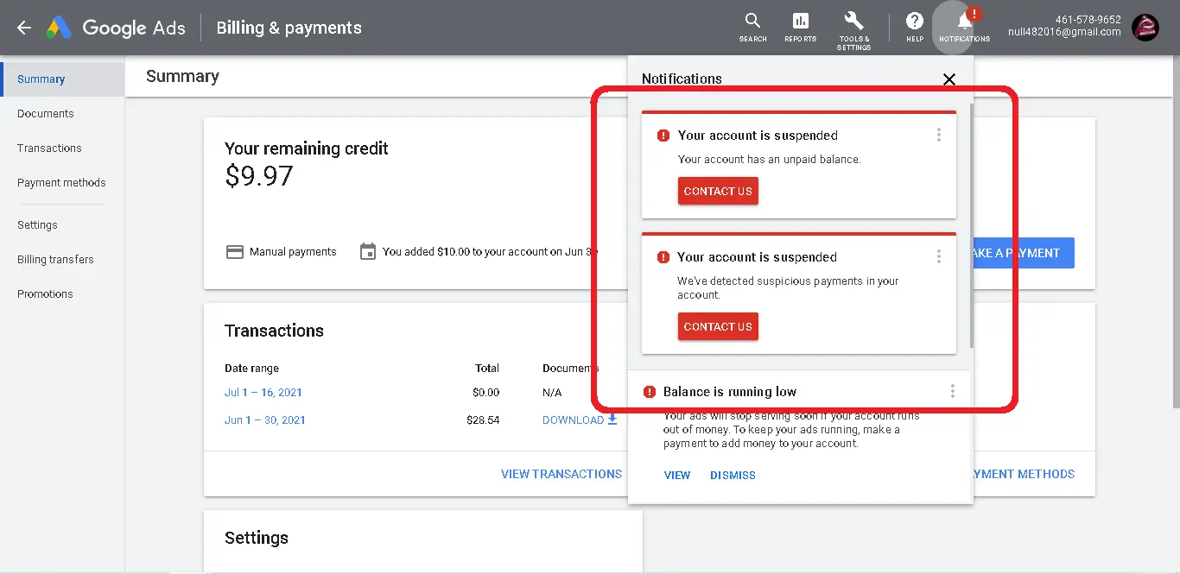Open options menu for Balance is running low

tap(953, 392)
